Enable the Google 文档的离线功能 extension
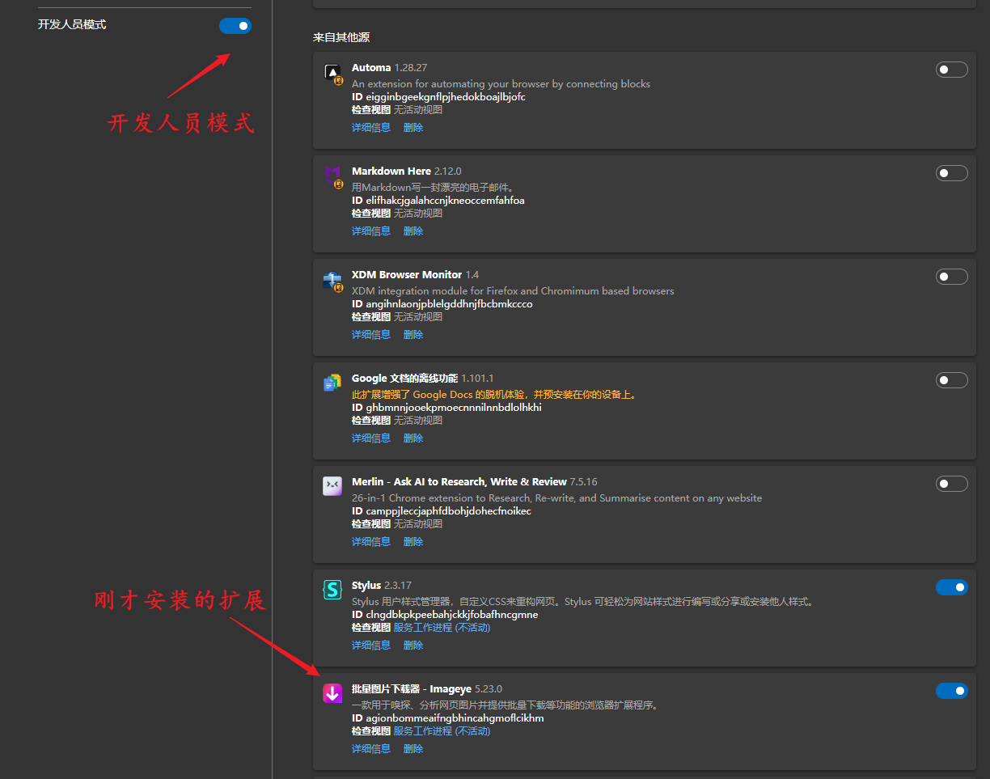This screenshot has height=779, width=990. click(x=952, y=380)
